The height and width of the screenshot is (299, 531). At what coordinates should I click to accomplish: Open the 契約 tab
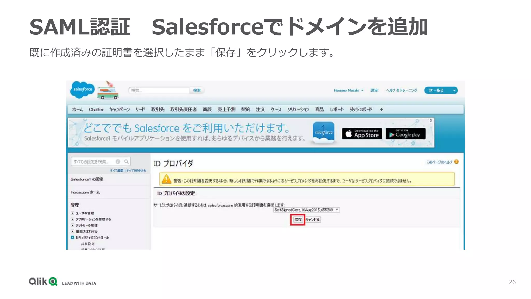(x=246, y=110)
